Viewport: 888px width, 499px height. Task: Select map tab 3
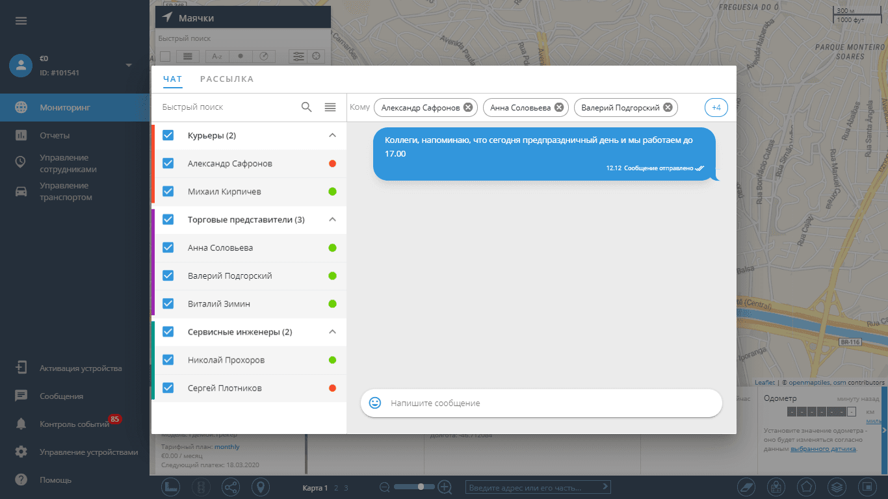click(346, 487)
